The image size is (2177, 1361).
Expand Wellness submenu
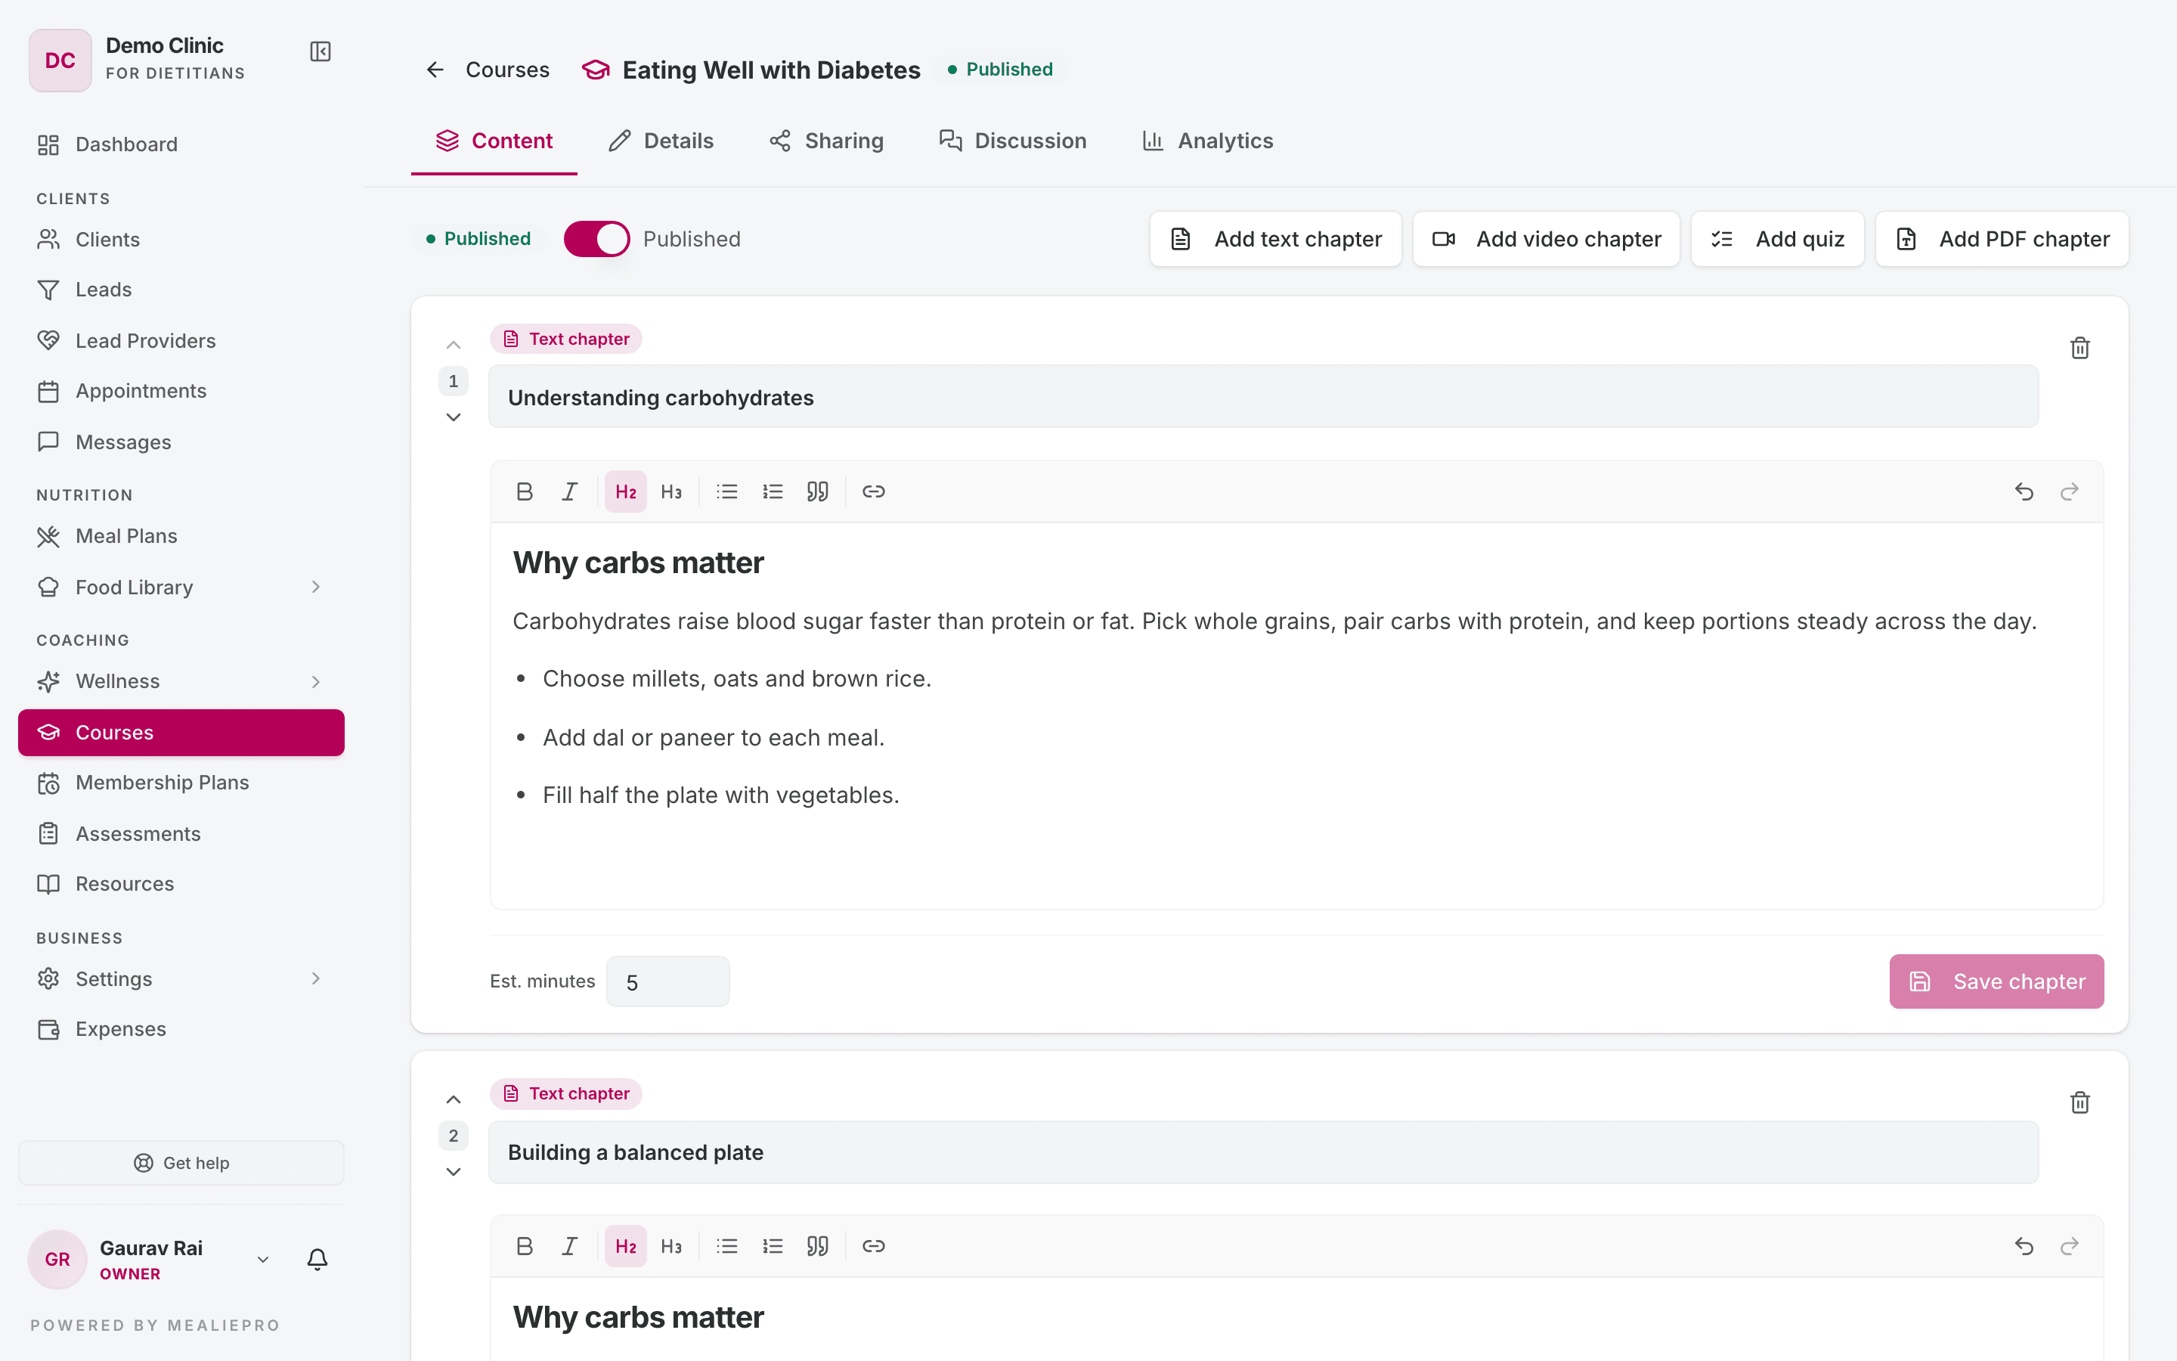coord(316,681)
